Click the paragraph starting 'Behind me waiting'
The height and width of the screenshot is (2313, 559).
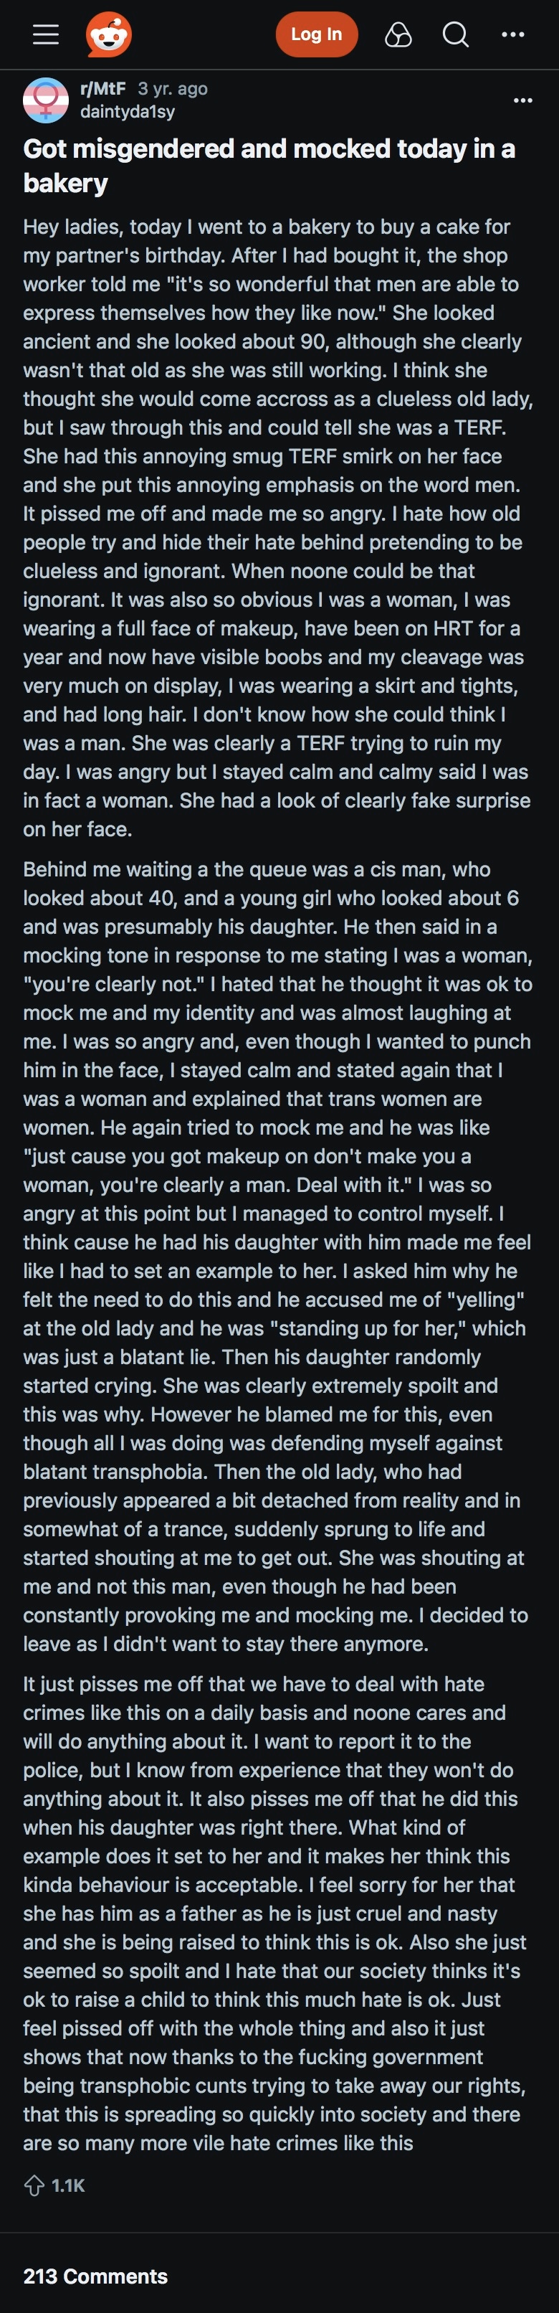(x=278, y=1256)
